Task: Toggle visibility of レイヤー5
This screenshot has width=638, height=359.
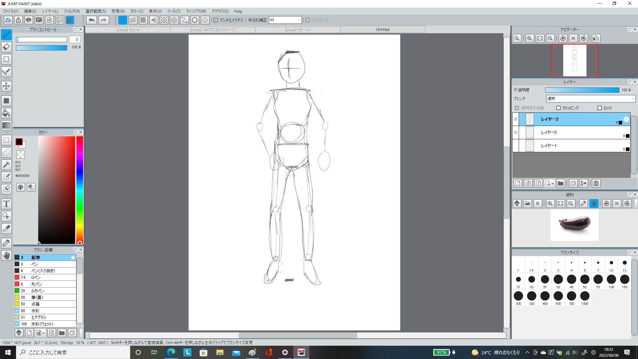Action: click(x=516, y=133)
